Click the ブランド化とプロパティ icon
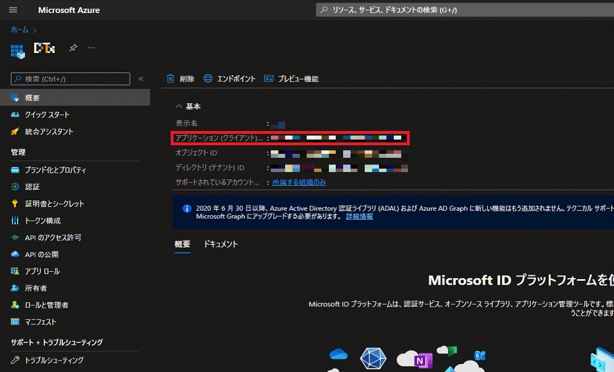The height and width of the screenshot is (372, 614). (15, 170)
